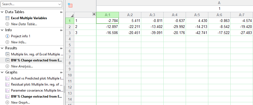Click row title cell labeled 2
Viewport: 253px width, 105px height.
pos(85,27)
